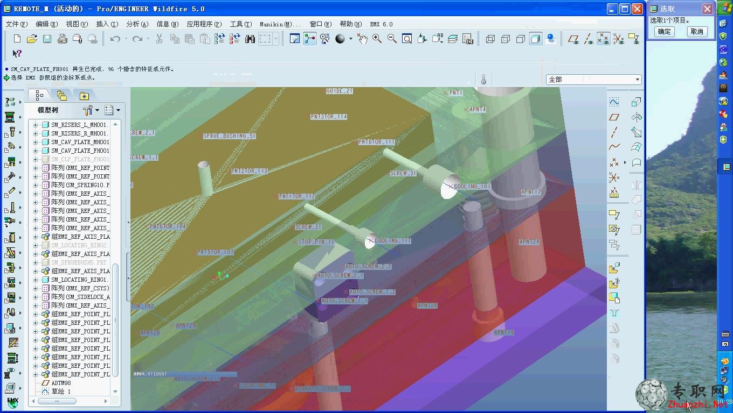Open the 工具 (Tools) menu

tap(240, 24)
